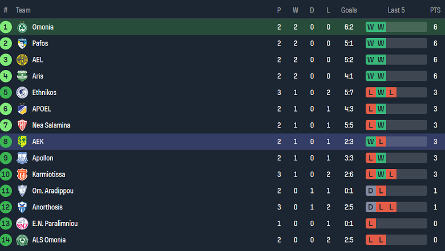Click the AEL club badge
This screenshot has width=445, height=251.
22,60
